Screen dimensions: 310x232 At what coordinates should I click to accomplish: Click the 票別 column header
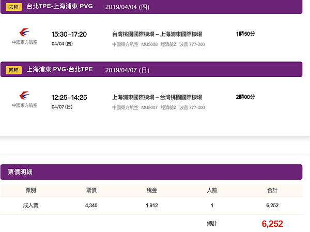(x=31, y=191)
